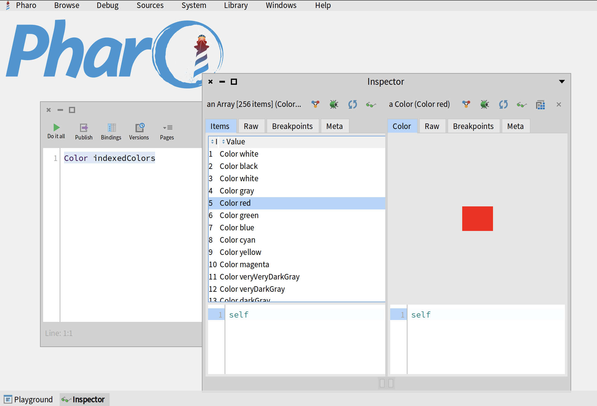
Task: Click the red color swatch preview
Action: coord(477,219)
